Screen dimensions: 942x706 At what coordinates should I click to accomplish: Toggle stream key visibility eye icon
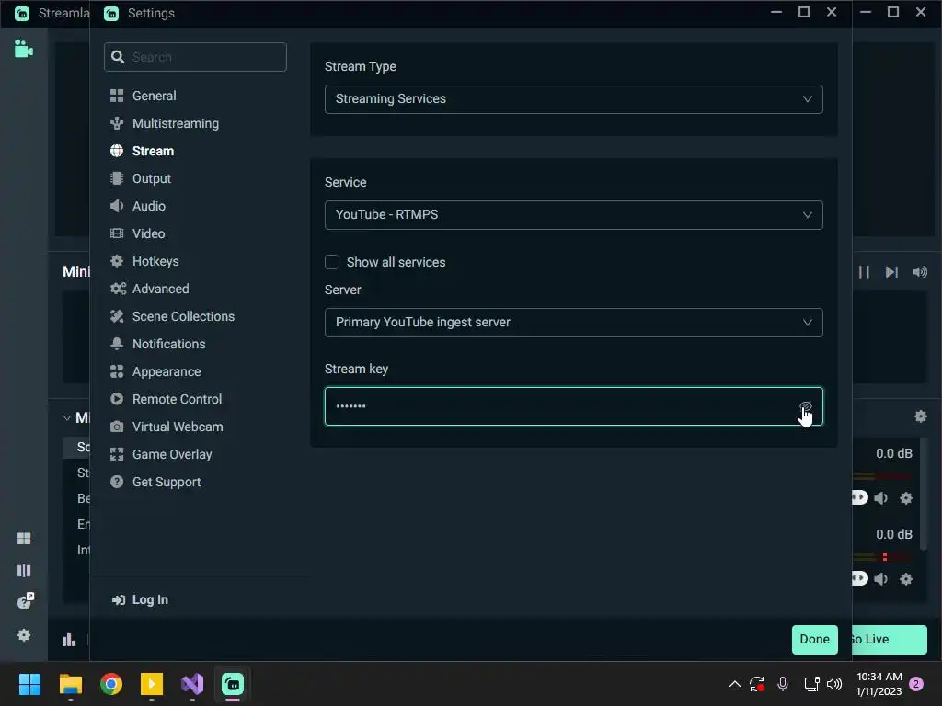(x=806, y=406)
